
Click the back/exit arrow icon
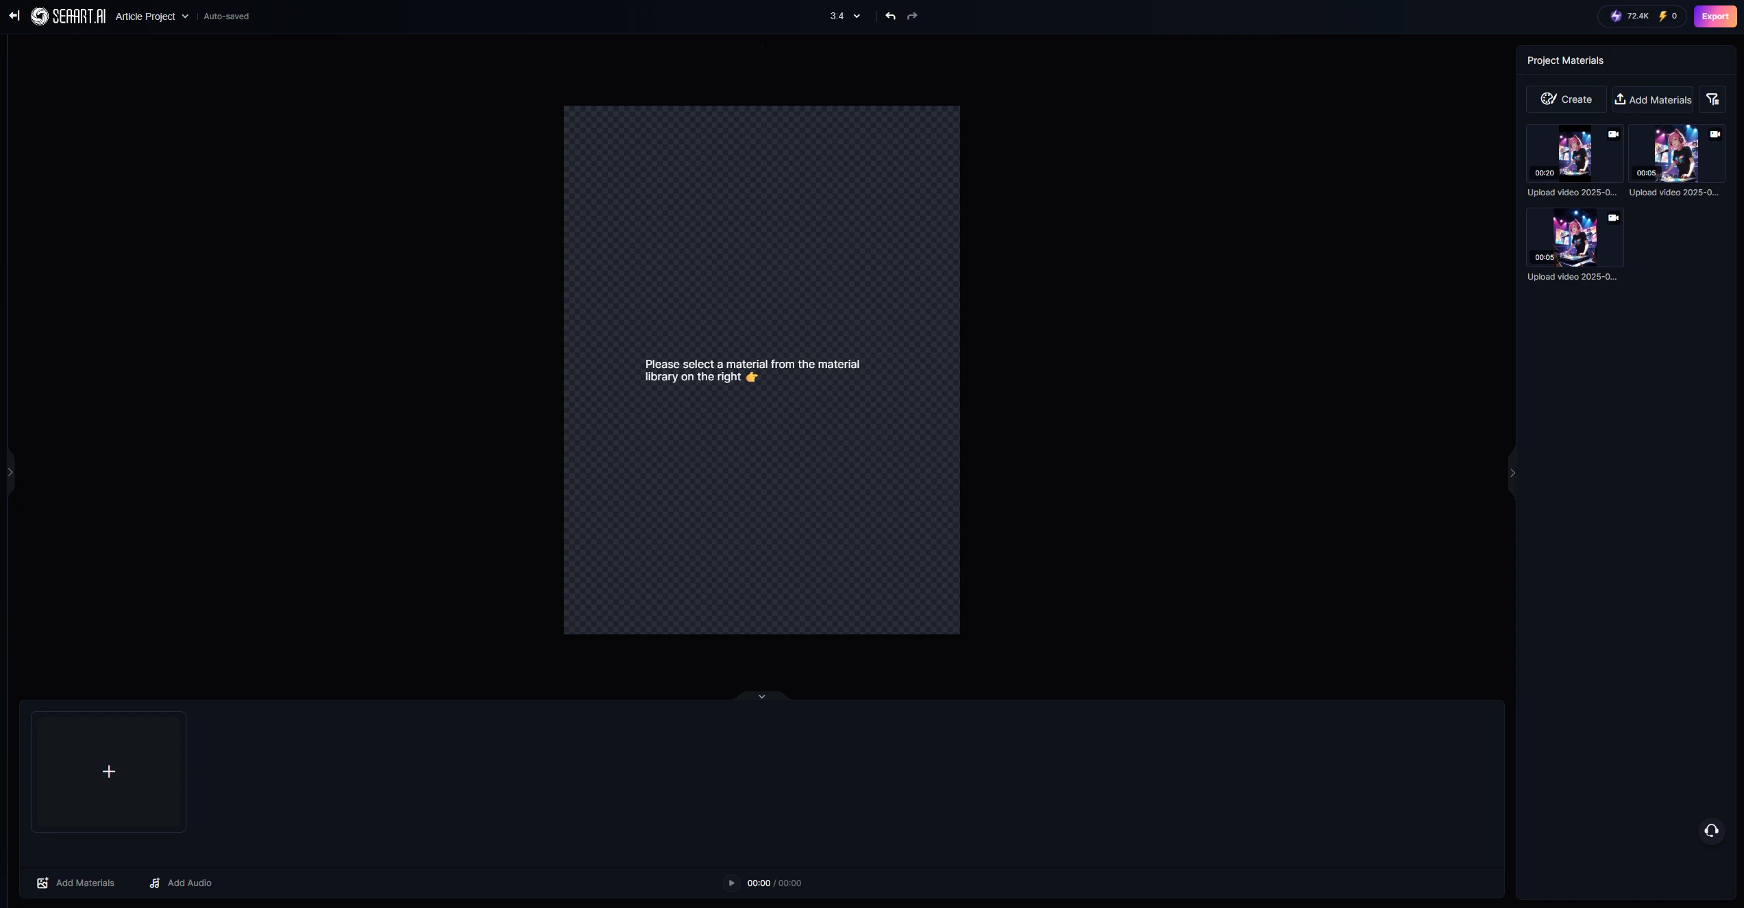coord(14,16)
